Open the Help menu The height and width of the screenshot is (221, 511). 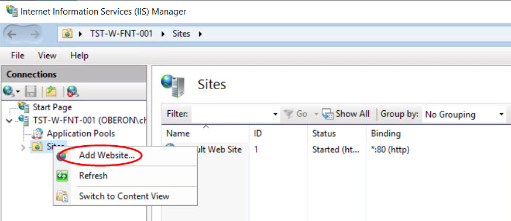(x=79, y=55)
